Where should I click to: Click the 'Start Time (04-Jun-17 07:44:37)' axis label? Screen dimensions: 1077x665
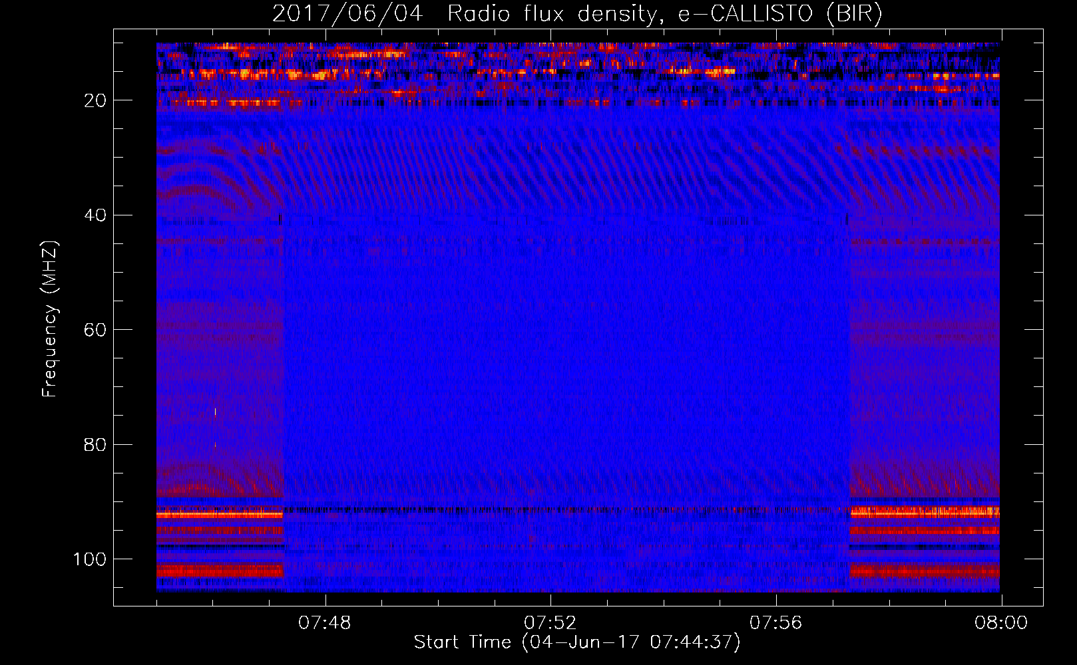point(577,642)
